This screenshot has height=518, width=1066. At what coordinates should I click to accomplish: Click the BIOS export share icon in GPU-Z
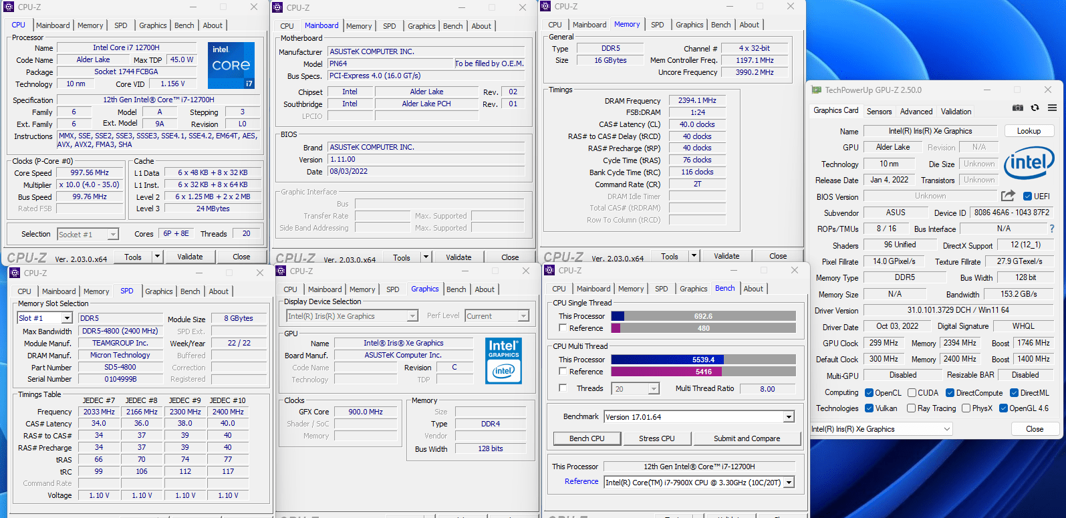(1008, 196)
